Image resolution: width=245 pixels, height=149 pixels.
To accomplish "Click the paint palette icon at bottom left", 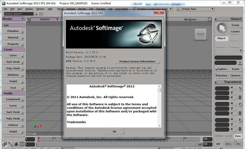I will point(16,144).
